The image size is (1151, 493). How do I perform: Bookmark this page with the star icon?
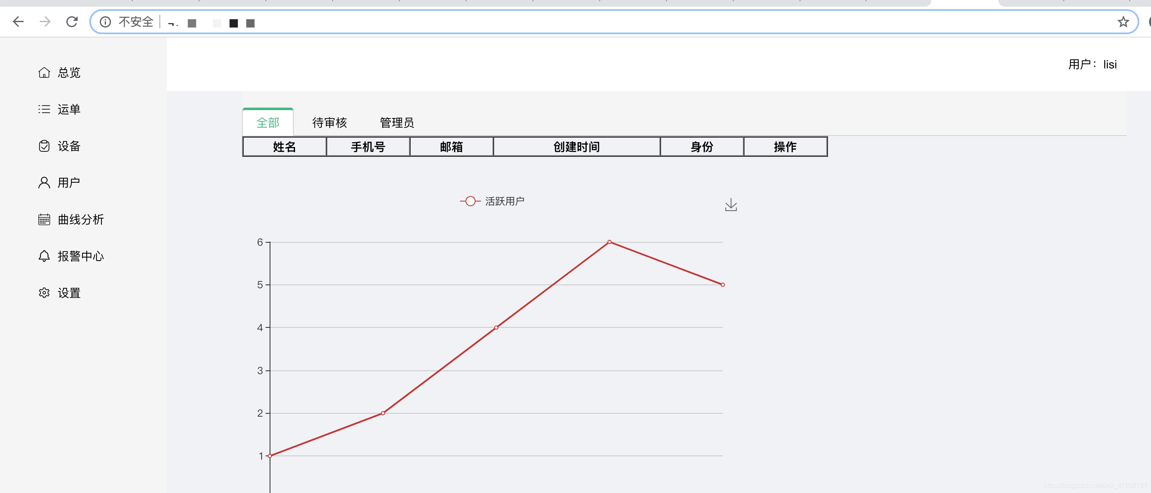[x=1123, y=22]
